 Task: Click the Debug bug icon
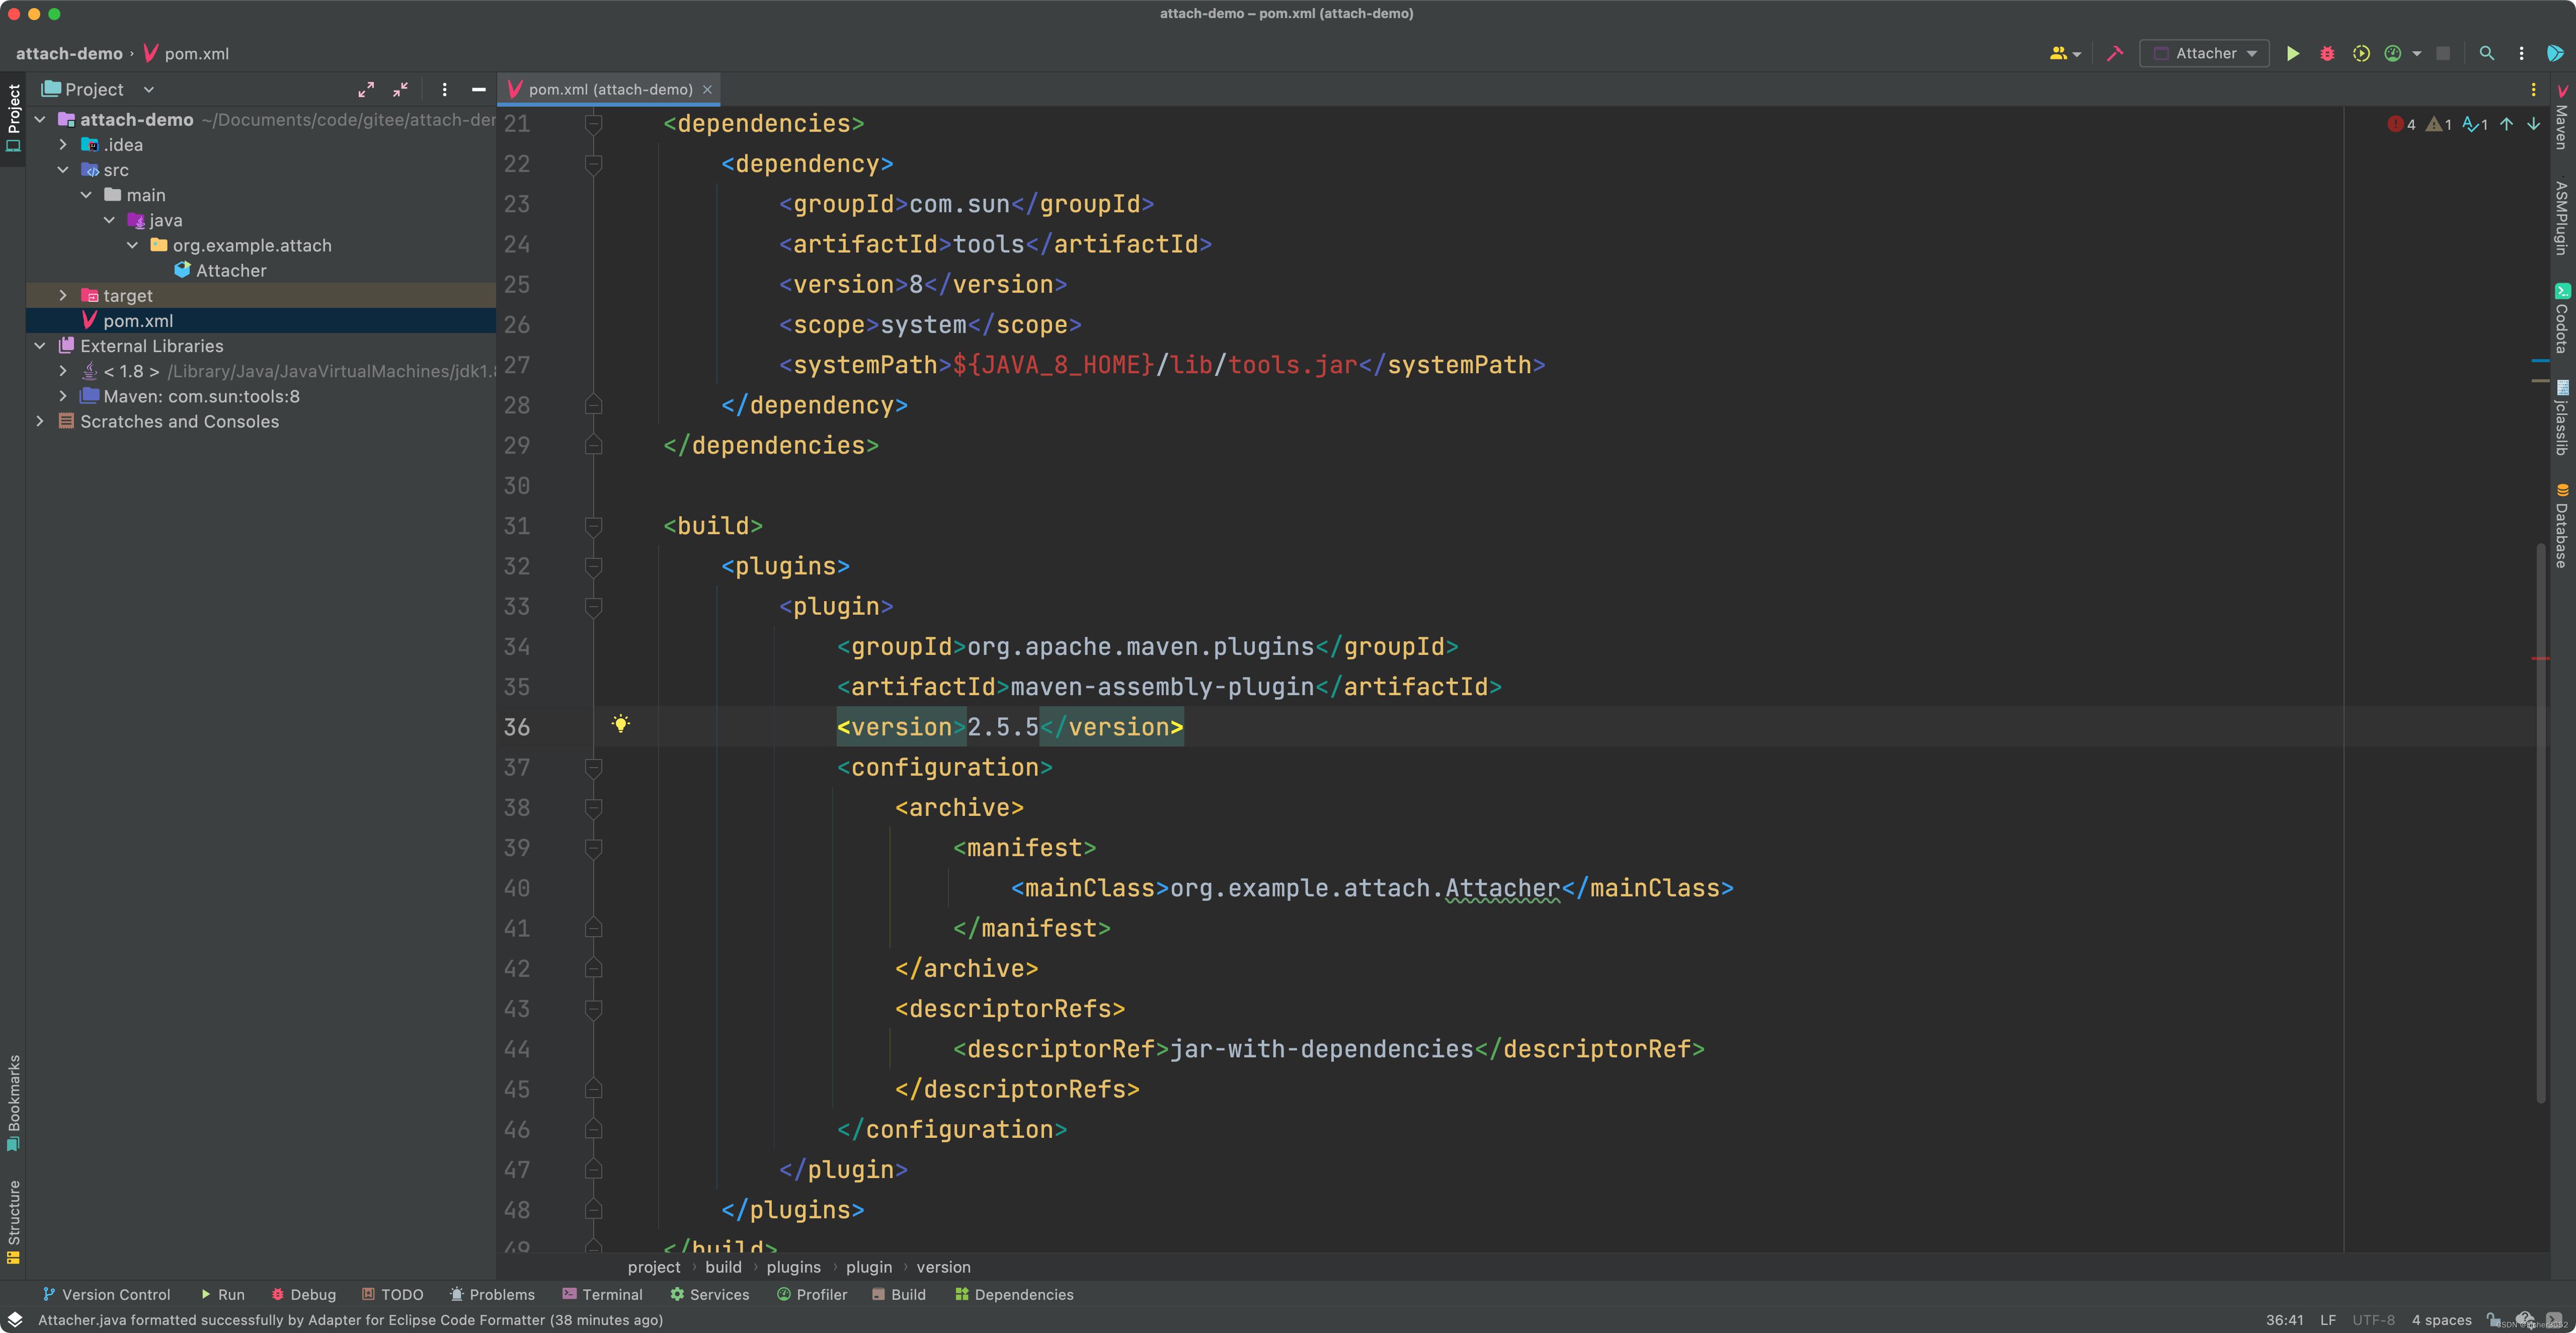pos(2327,54)
